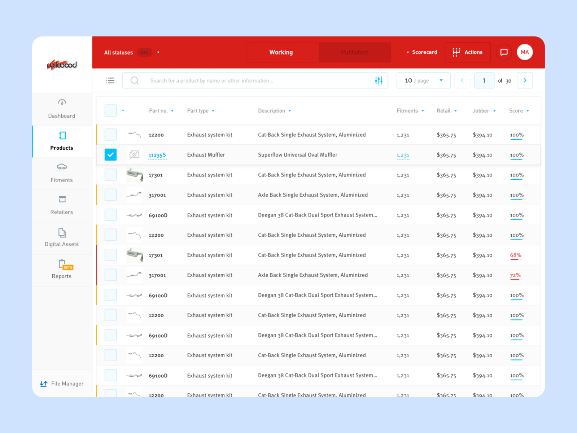Check the first 69100D row checkbox
Viewport: 577px width, 433px height.
click(x=110, y=215)
